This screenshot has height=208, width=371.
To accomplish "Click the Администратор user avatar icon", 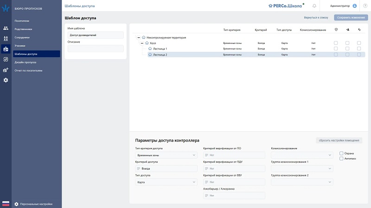I will tap(355, 6).
